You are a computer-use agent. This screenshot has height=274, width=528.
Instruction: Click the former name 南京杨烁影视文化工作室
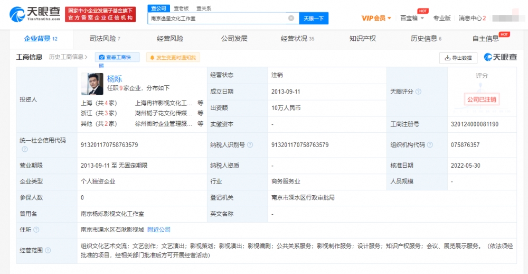[x=113, y=214]
